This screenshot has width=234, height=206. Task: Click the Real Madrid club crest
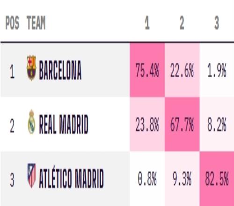[31, 122]
